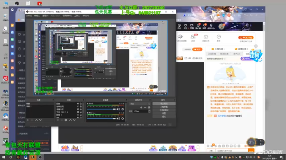Screen dimensions: 286x160
Task: Open OBS 文件(F) menu
Action: (29, 16)
